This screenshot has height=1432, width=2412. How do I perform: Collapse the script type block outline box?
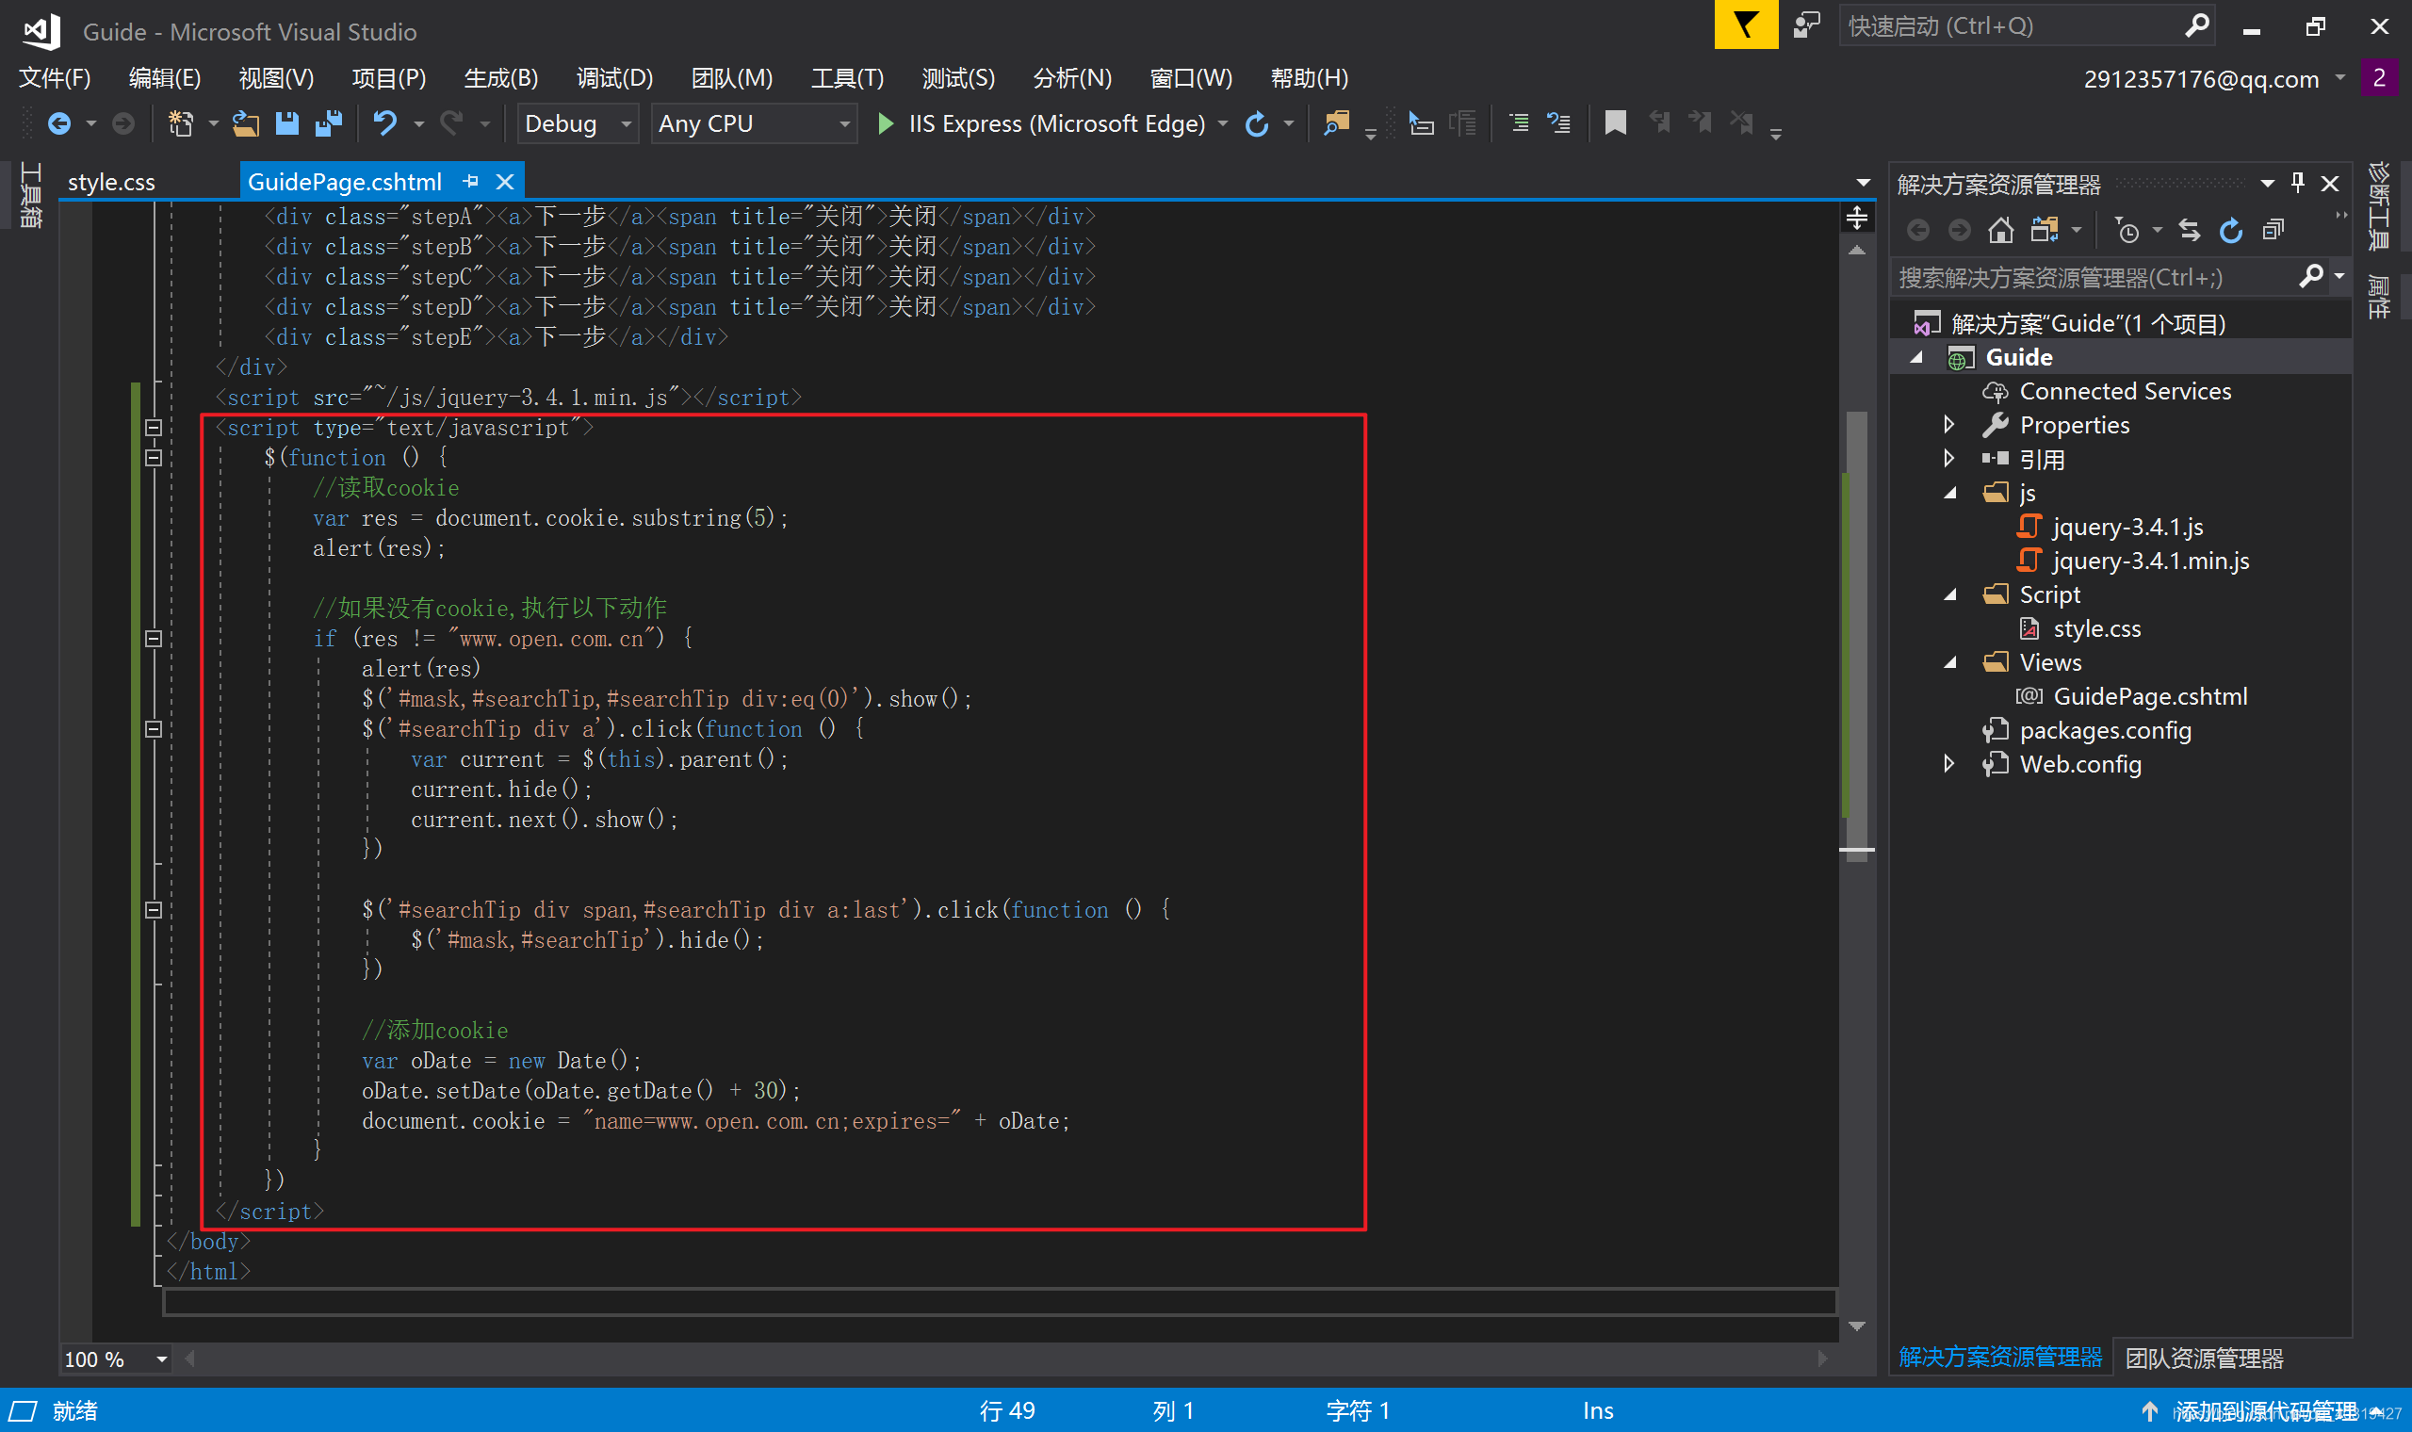click(x=153, y=428)
